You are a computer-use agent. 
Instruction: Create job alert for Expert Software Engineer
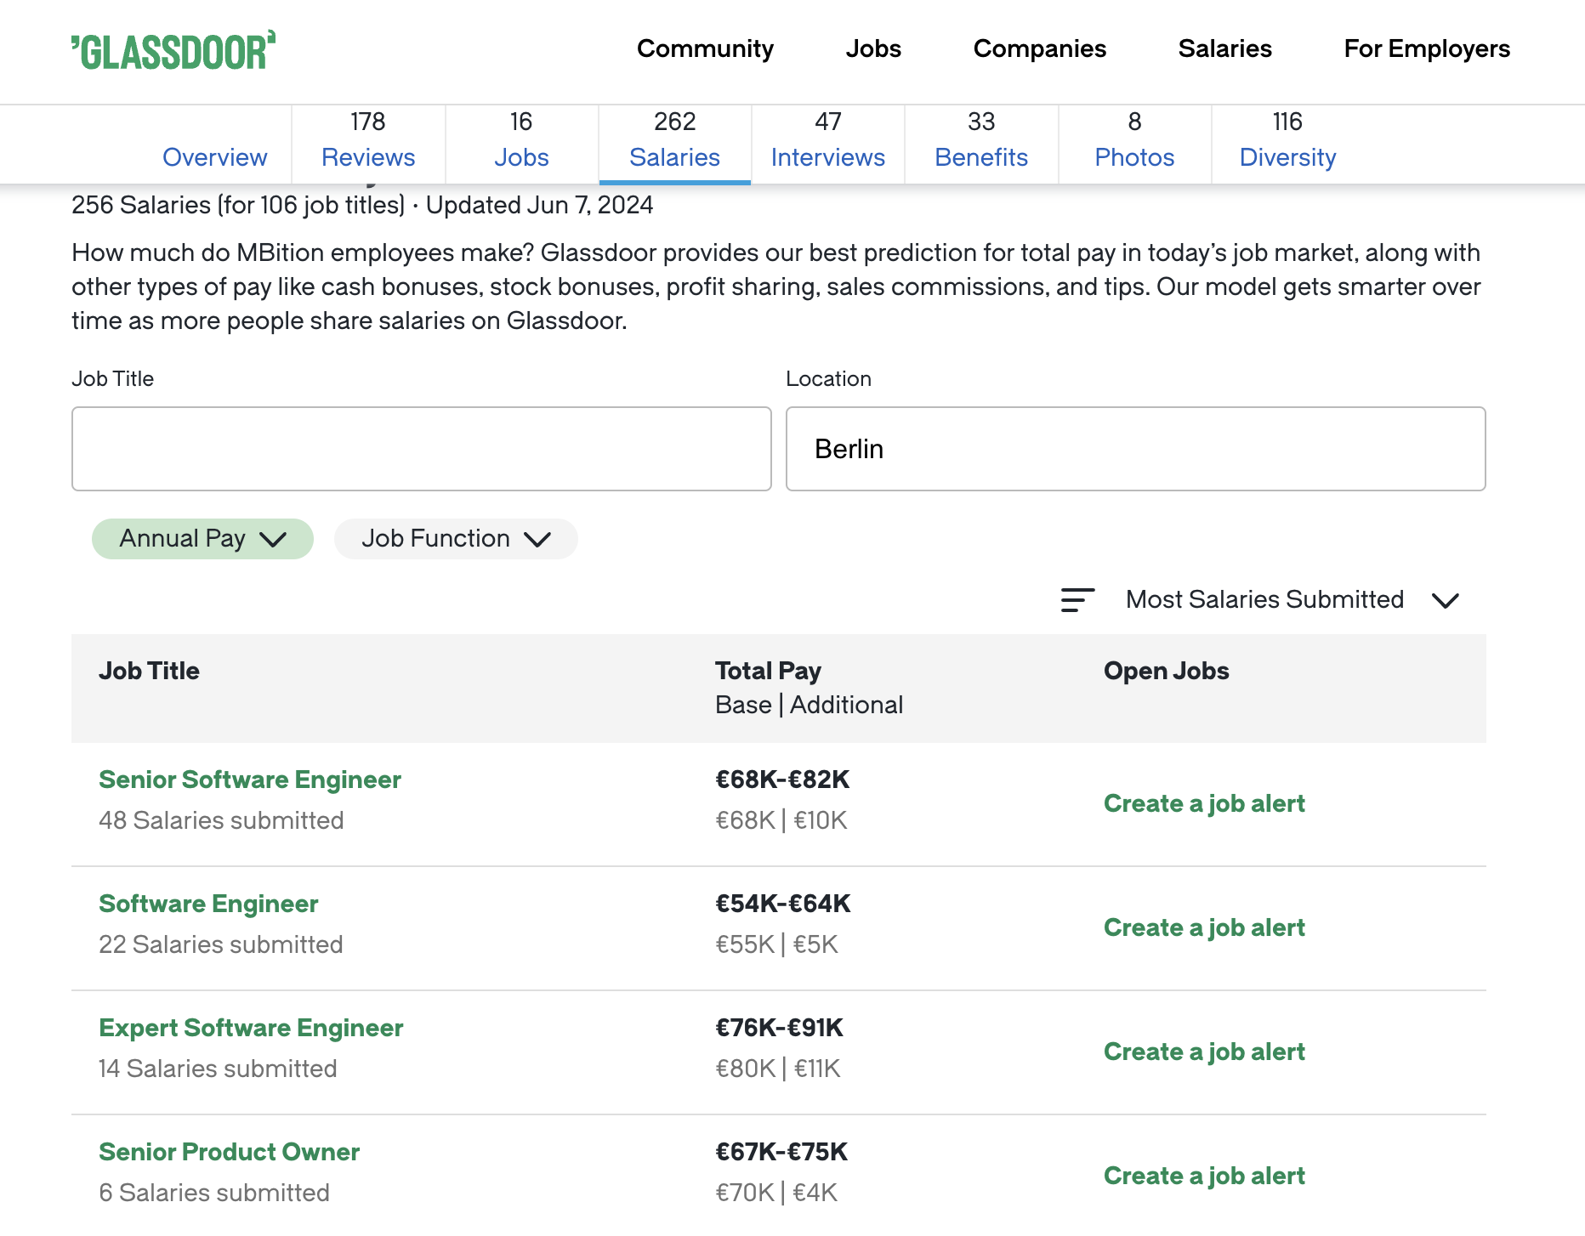coord(1204,1052)
